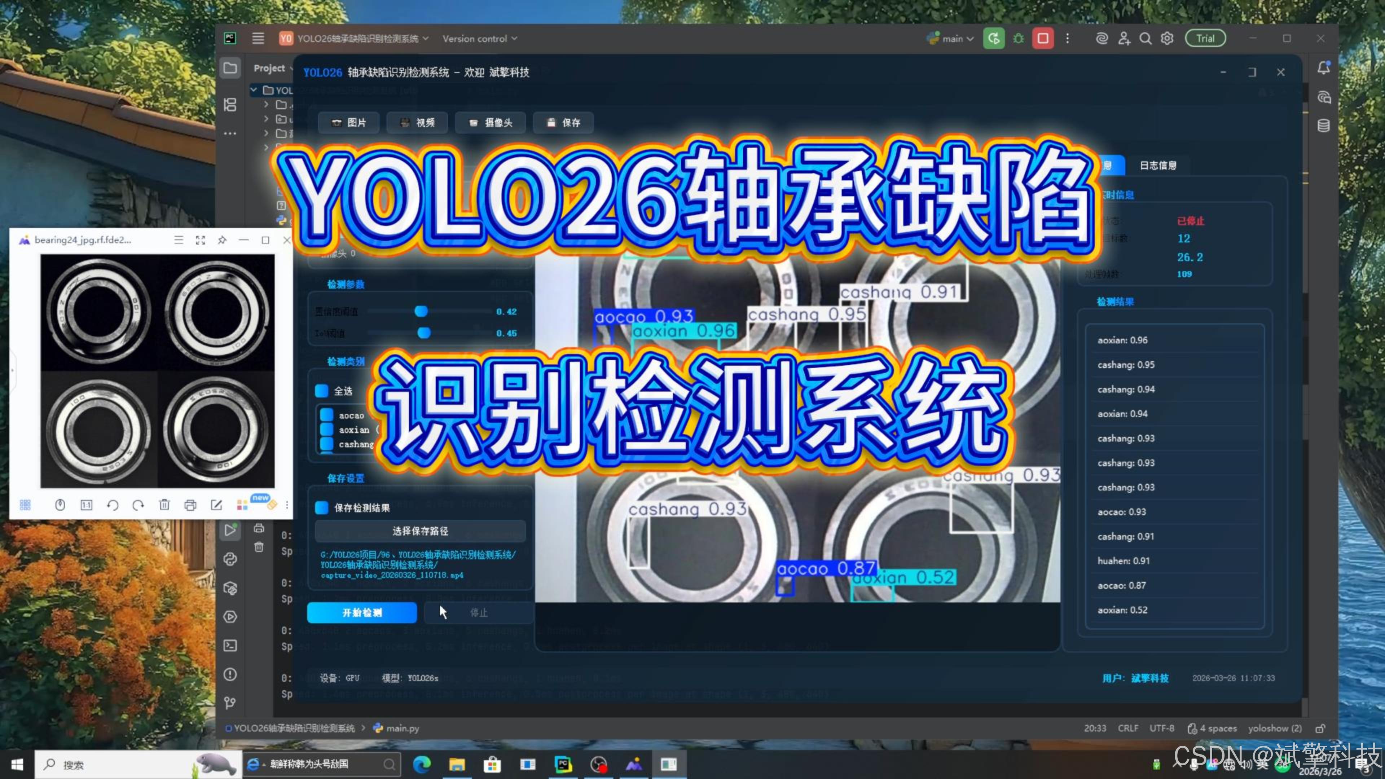This screenshot has width=1385, height=779.
Task: Click main.py in the breadcrumb bar
Action: click(396, 728)
